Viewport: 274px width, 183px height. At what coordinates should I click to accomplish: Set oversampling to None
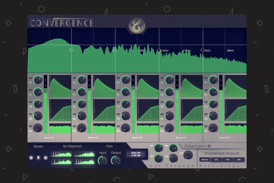click(x=205, y=160)
